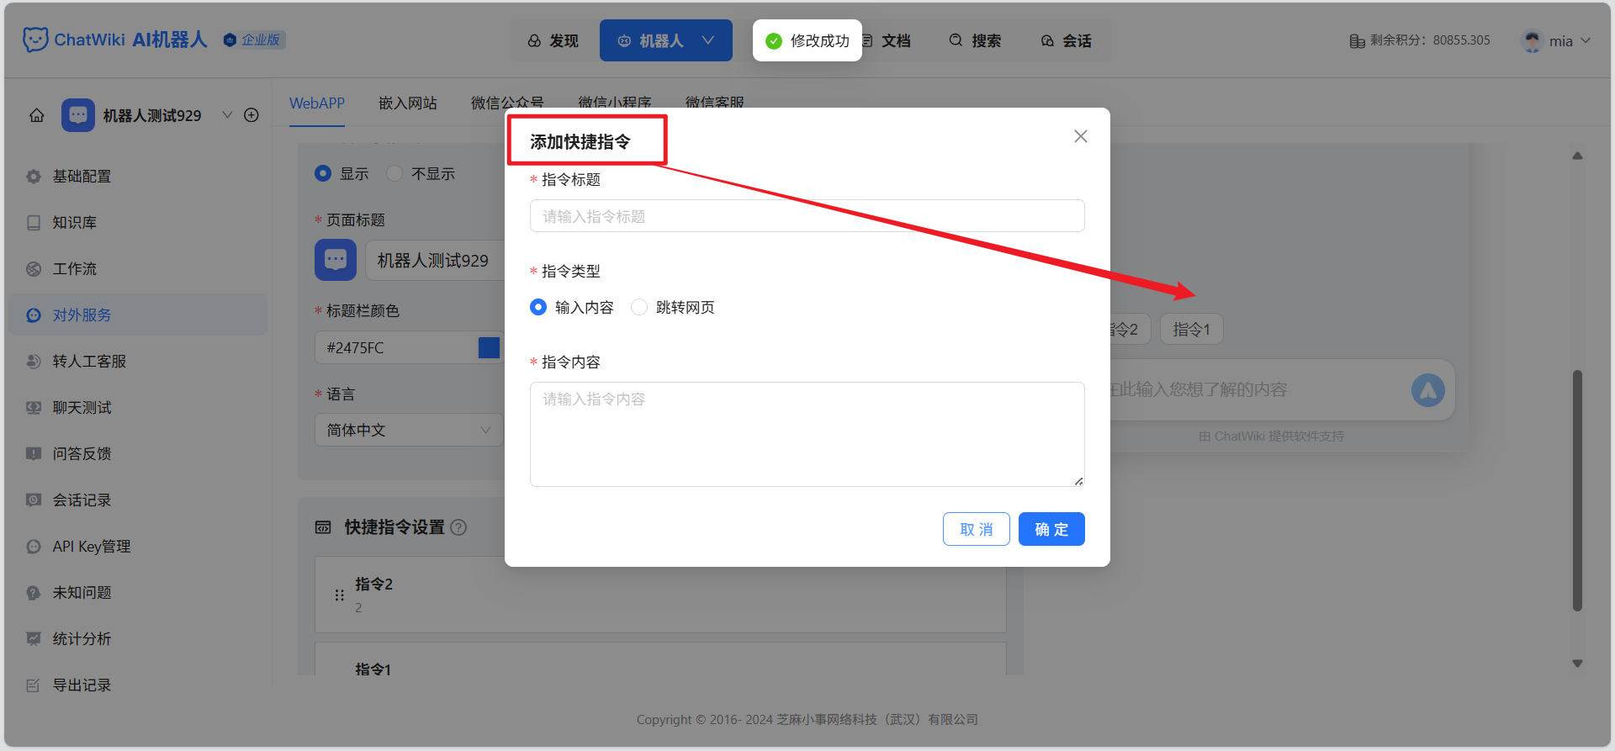
Task: Click the ChatWiki logo icon
Action: (x=35, y=40)
